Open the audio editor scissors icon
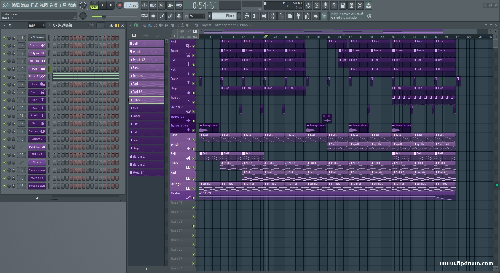The height and width of the screenshot is (273, 500). pyautogui.click(x=317, y=5)
